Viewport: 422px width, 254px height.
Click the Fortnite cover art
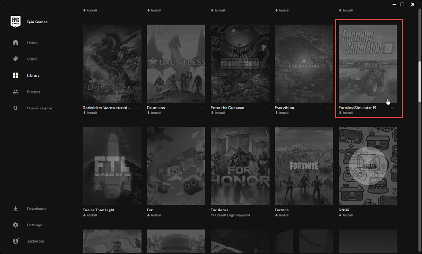point(304,166)
